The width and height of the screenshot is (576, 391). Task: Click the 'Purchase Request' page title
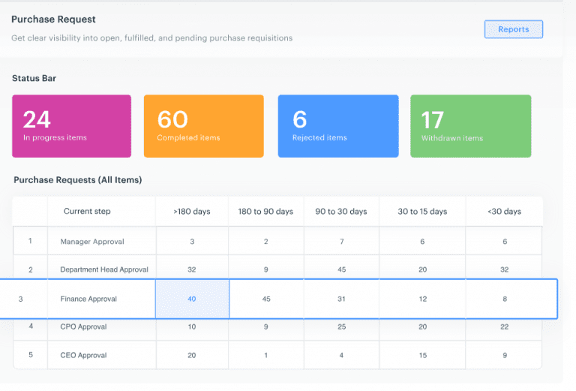coord(53,19)
